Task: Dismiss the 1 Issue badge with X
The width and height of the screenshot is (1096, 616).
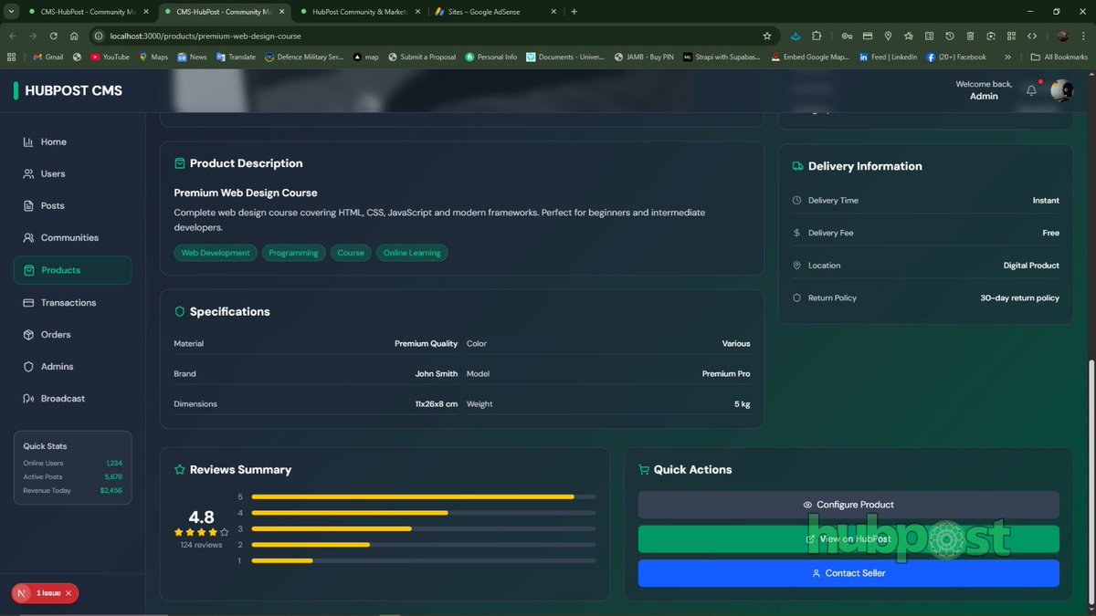Action: [x=68, y=593]
